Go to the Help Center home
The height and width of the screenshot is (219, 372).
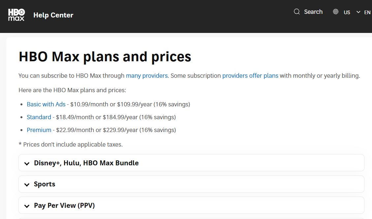[53, 15]
